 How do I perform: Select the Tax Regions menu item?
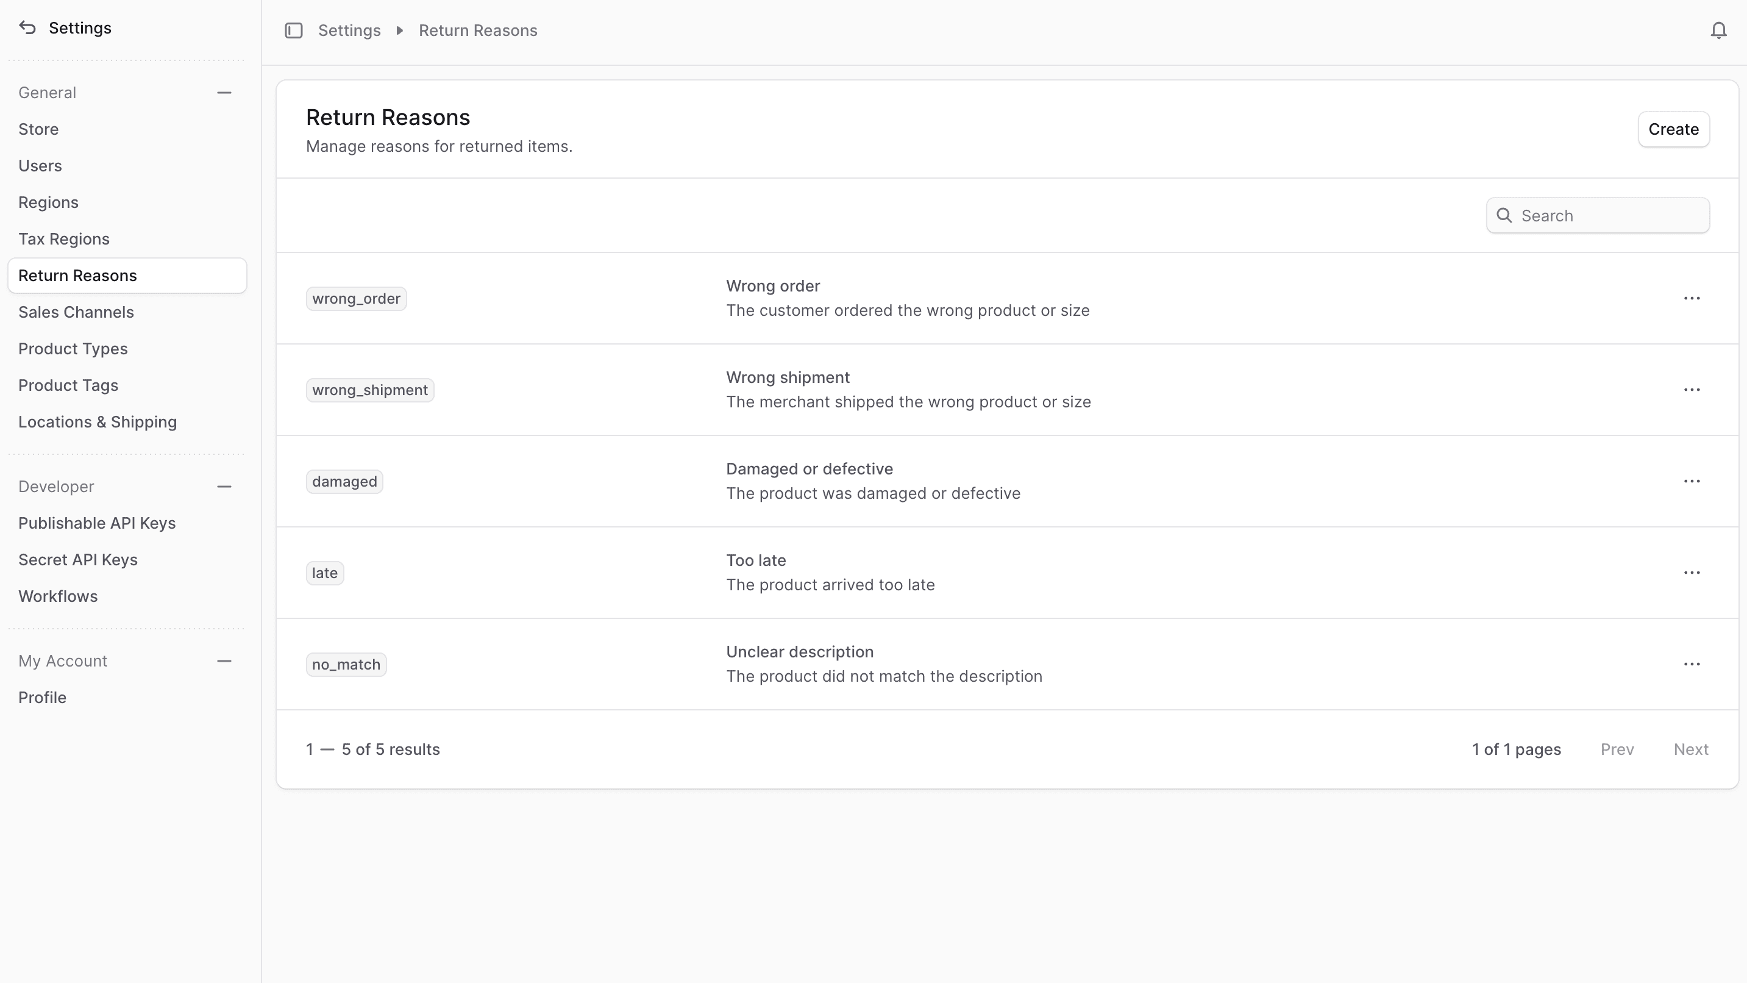(x=64, y=239)
